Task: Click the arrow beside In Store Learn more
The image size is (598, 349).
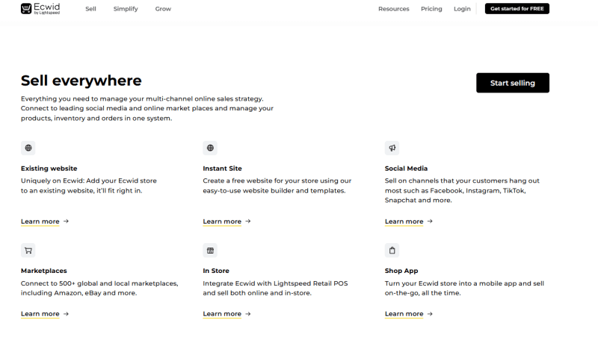Action: (248, 314)
